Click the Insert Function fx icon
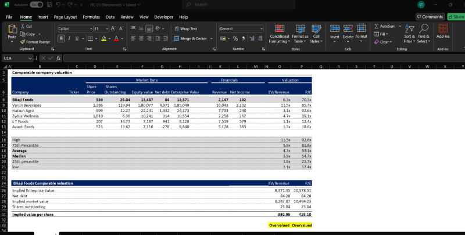This screenshot has width=465, height=235. (59, 58)
